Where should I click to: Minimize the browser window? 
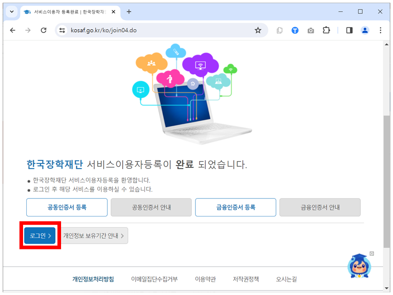click(341, 11)
